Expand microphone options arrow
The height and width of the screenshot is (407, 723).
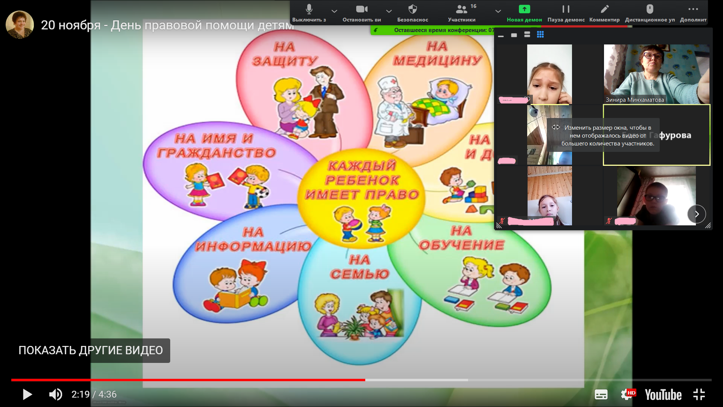334,11
